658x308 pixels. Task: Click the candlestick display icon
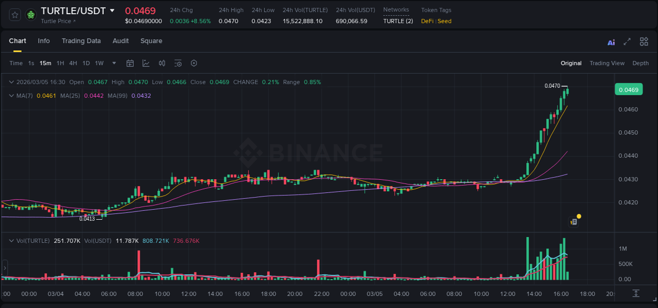[x=162, y=63]
